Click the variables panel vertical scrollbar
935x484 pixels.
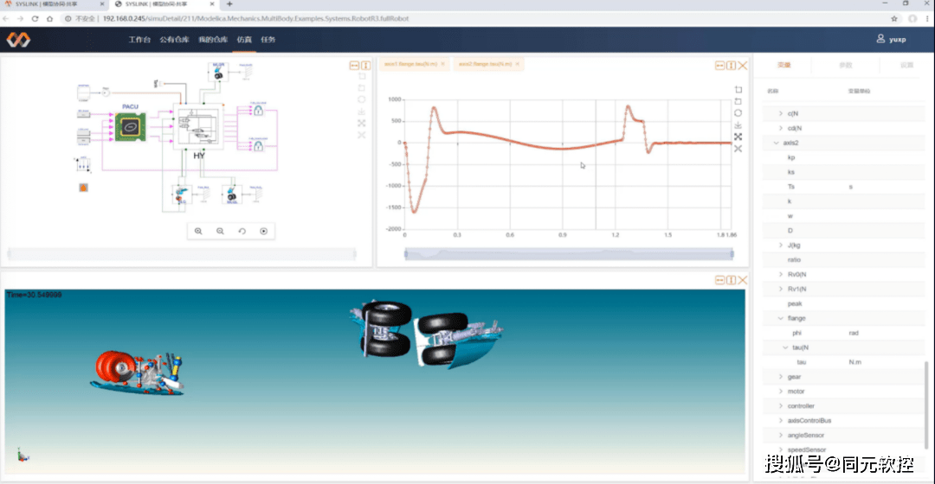click(926, 404)
